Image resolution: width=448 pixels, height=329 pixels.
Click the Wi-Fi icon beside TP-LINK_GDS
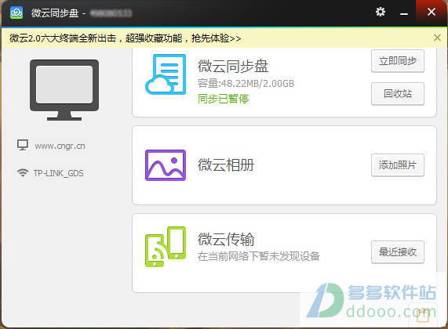[23, 172]
